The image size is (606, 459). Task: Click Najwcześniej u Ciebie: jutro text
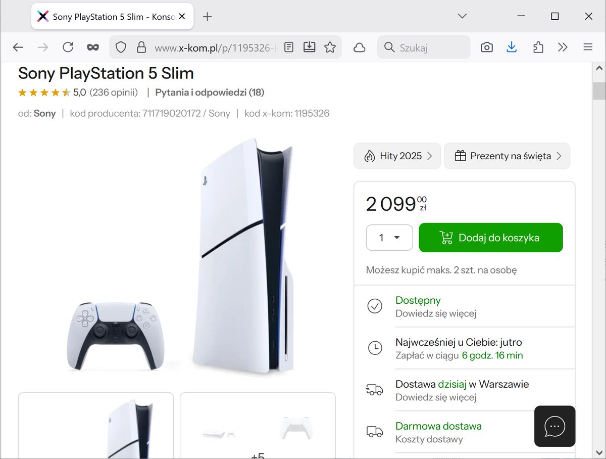(x=459, y=342)
